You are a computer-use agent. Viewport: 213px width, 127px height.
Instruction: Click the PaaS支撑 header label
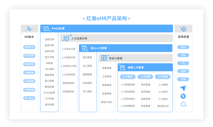pyautogui.click(x=58, y=28)
